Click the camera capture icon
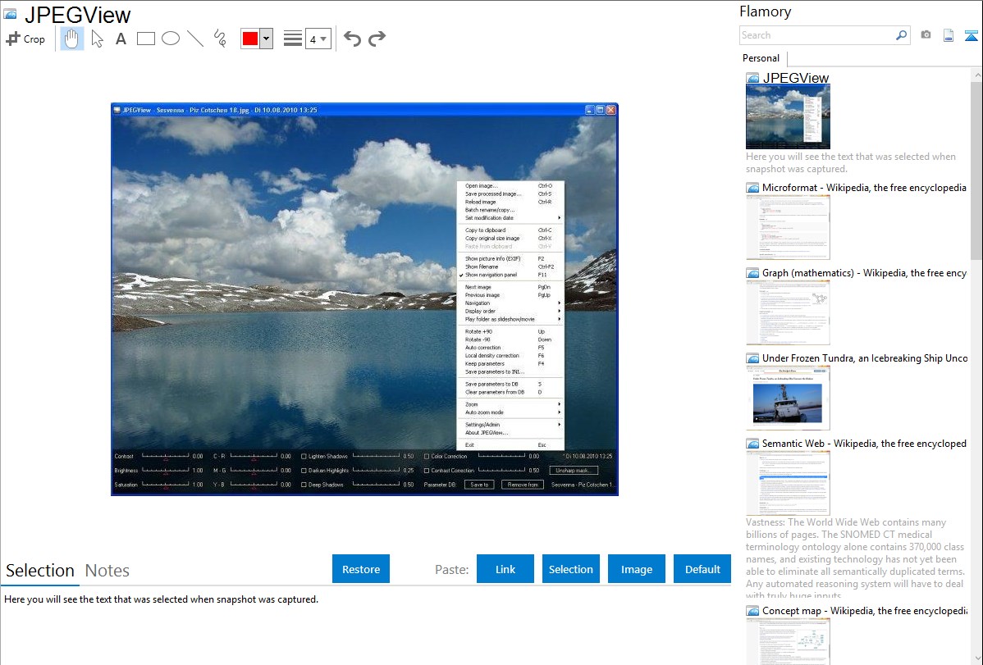983x665 pixels. click(926, 35)
